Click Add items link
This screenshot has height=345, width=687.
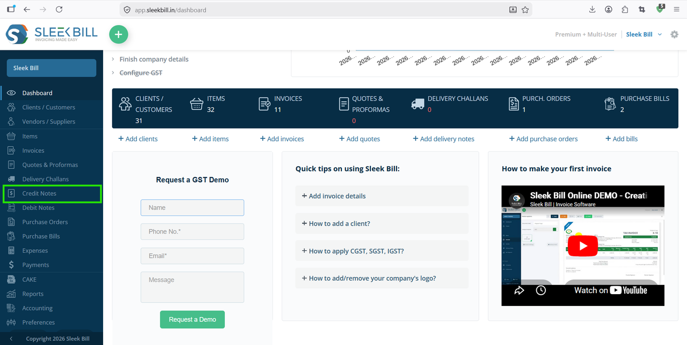tap(210, 139)
